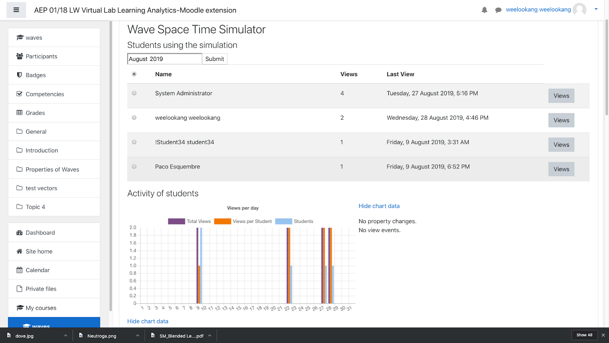Toggle the Total Views legend swatch
Screen dimensions: 609x343
[x=176, y=221]
